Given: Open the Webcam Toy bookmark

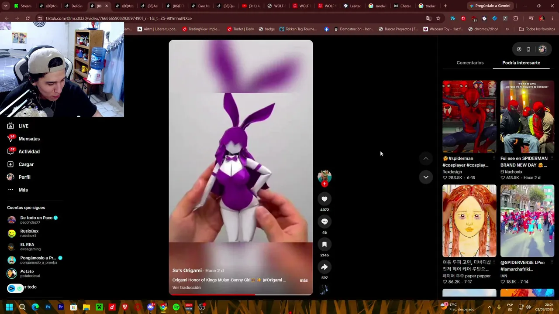Looking at the screenshot, I should [443, 29].
